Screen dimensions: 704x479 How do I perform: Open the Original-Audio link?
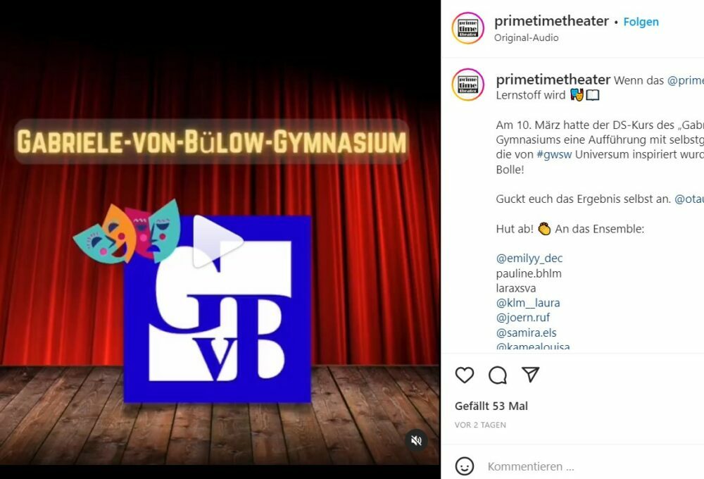tap(526, 38)
